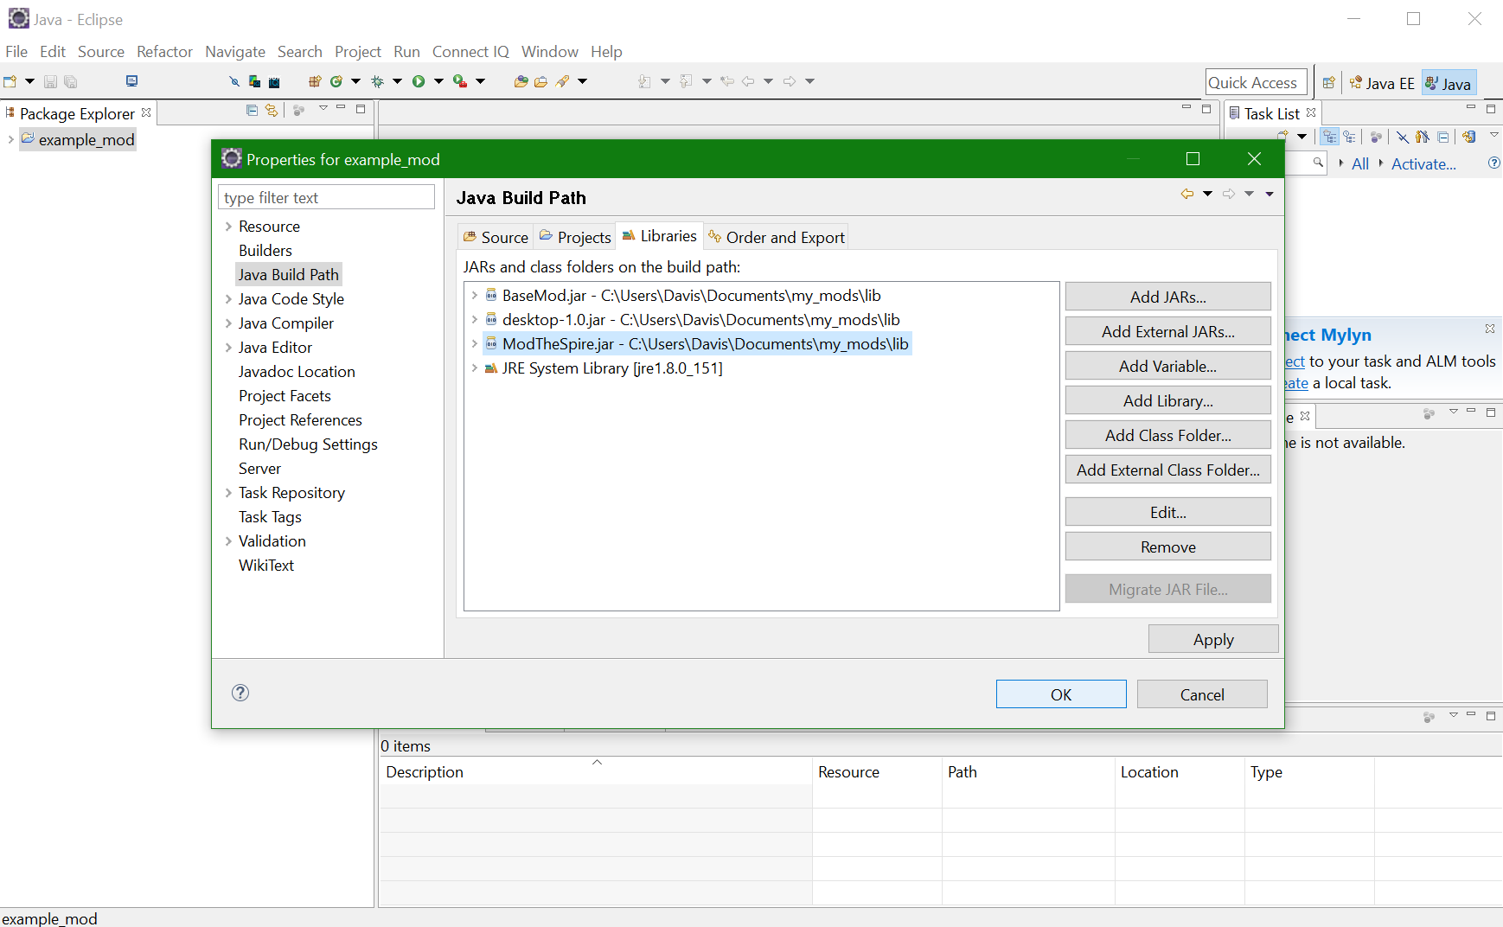The image size is (1503, 927).
Task: Click the Search flashlight toolbar icon
Action: 563,81
